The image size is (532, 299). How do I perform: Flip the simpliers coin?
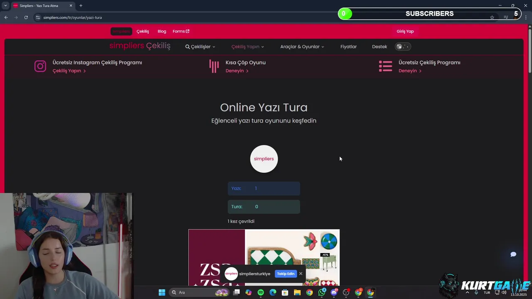[264, 159]
